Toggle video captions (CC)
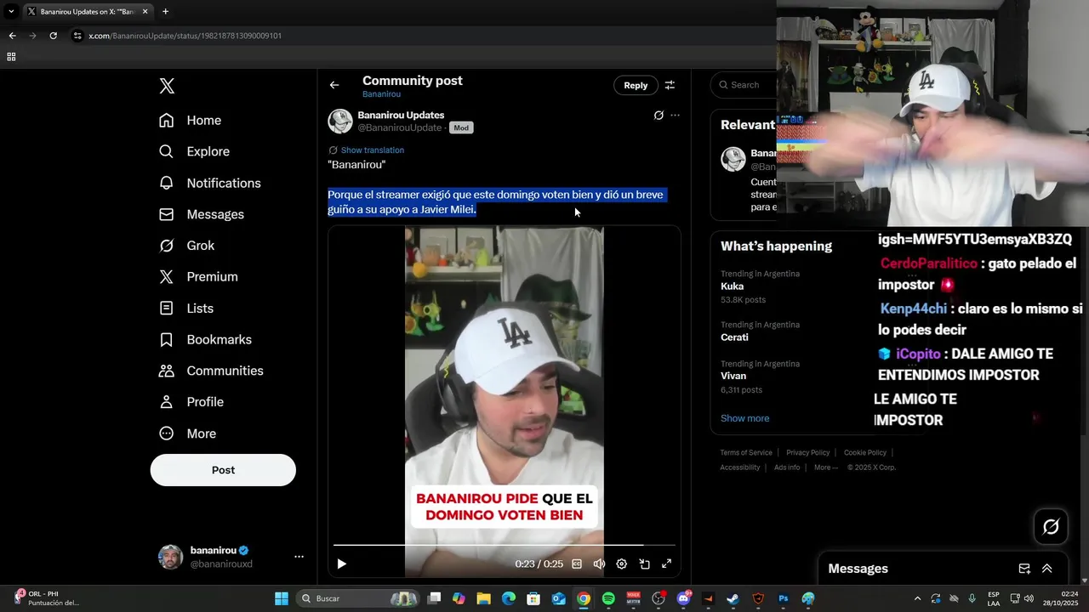1089x612 pixels. [x=577, y=564]
